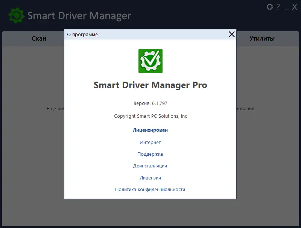Open Политика конфиденциальности

(150, 189)
